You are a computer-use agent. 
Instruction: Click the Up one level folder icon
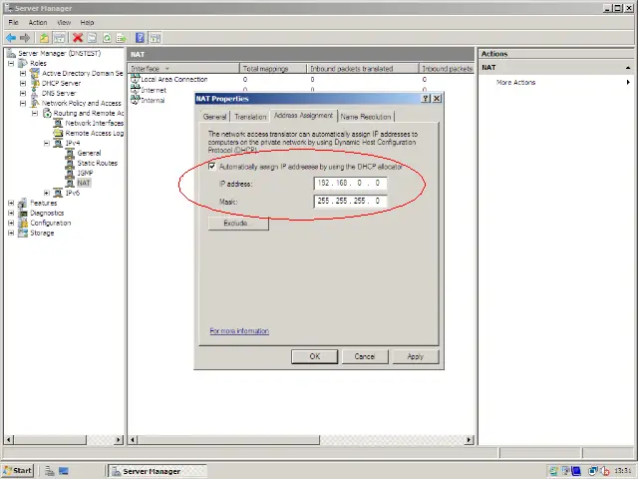tap(44, 38)
